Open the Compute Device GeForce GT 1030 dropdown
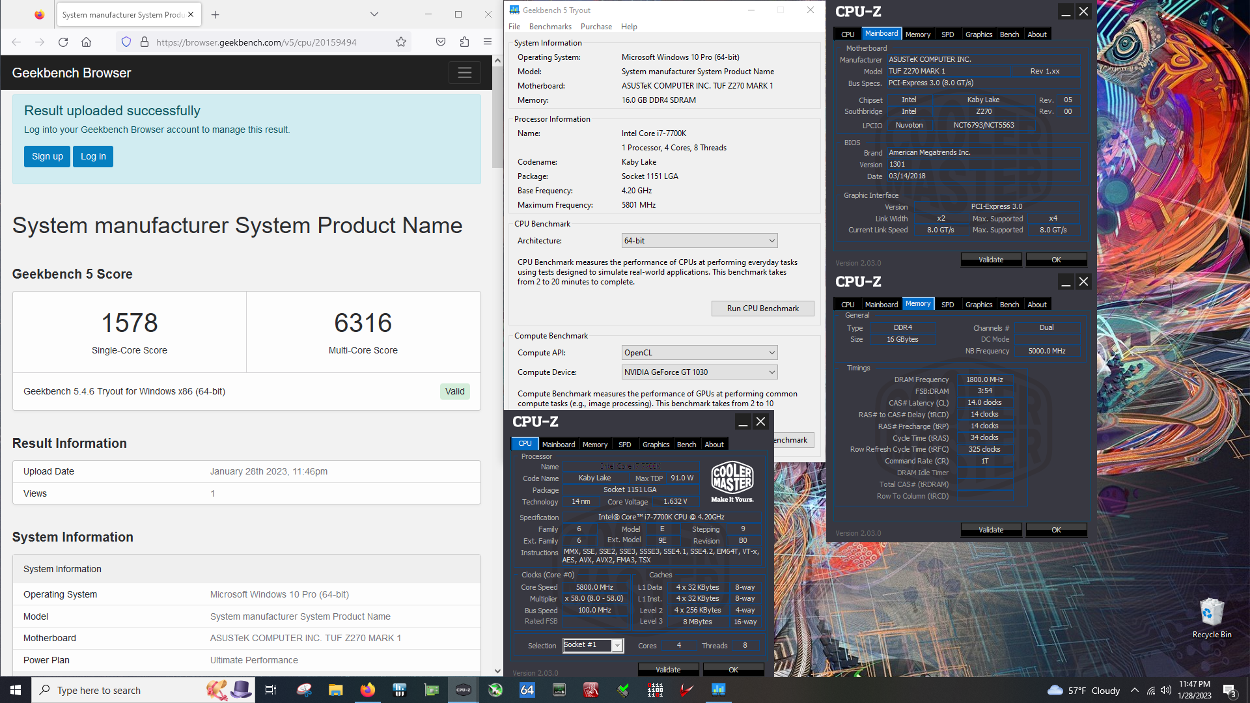Viewport: 1250px width, 703px height. point(700,372)
